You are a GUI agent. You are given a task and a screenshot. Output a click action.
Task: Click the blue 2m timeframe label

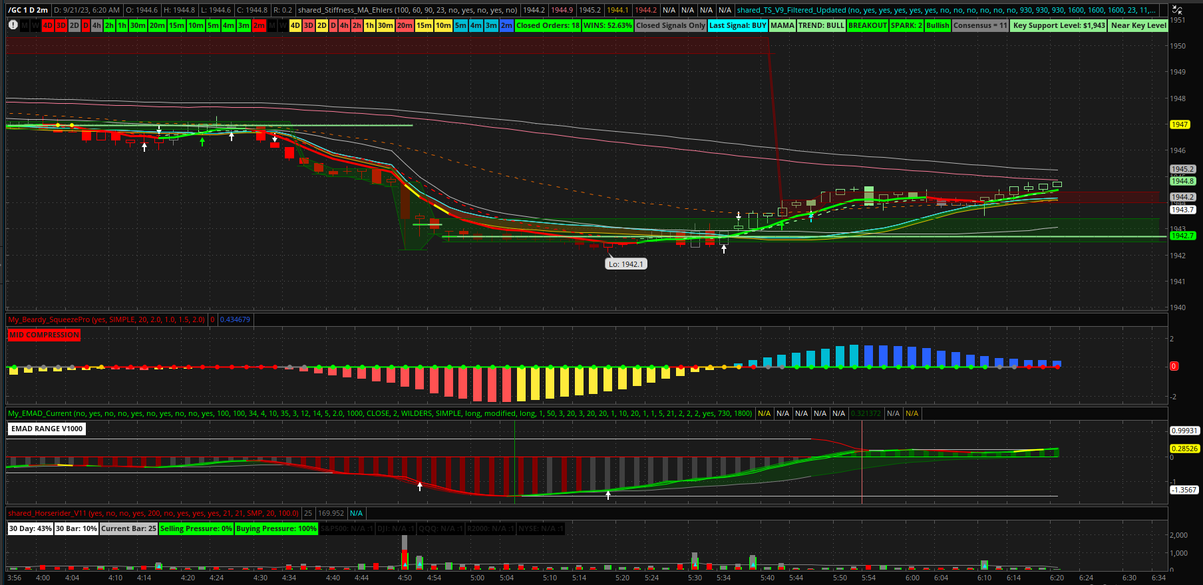click(506, 25)
